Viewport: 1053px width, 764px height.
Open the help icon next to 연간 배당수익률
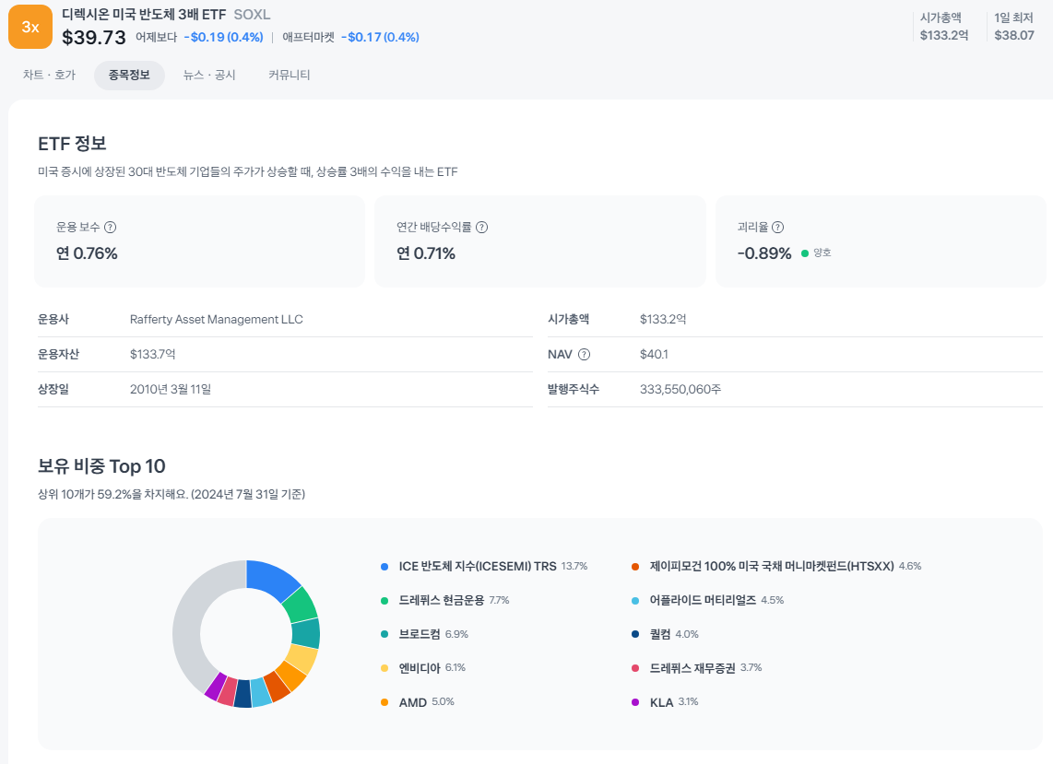click(481, 227)
